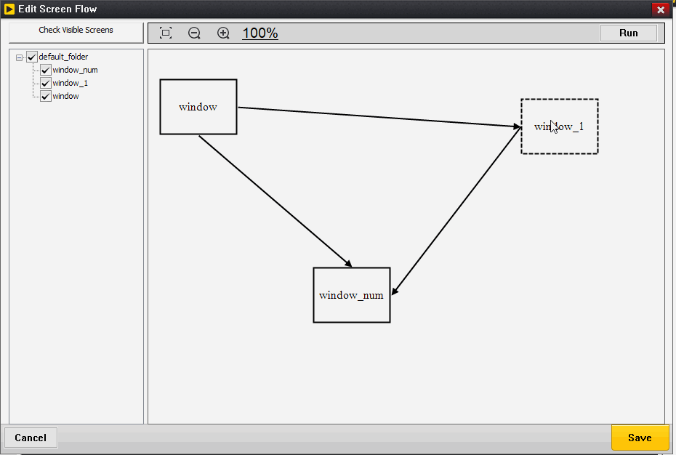Click the Cancel button
676x455 pixels.
pyautogui.click(x=31, y=438)
